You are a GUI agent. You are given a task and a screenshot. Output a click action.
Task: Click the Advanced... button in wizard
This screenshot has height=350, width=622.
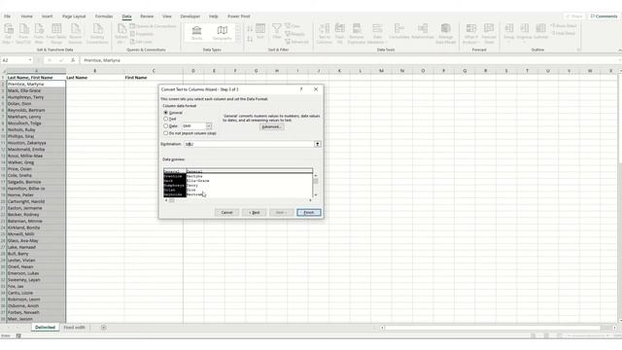coord(272,126)
